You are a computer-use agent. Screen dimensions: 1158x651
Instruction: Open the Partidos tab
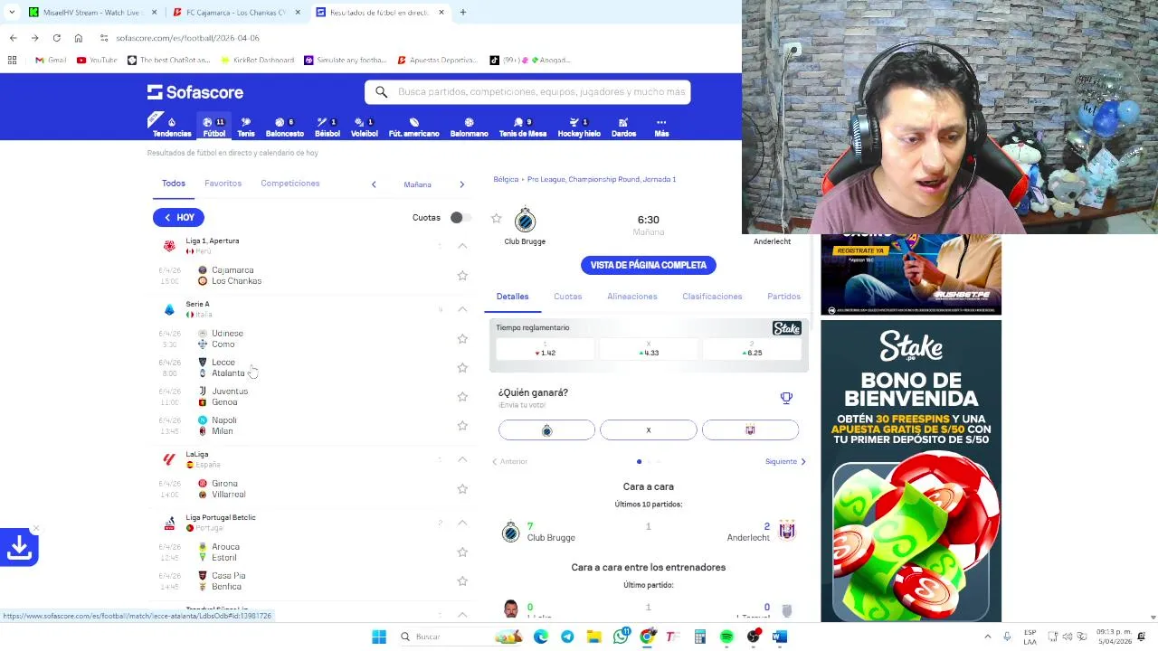tap(783, 297)
